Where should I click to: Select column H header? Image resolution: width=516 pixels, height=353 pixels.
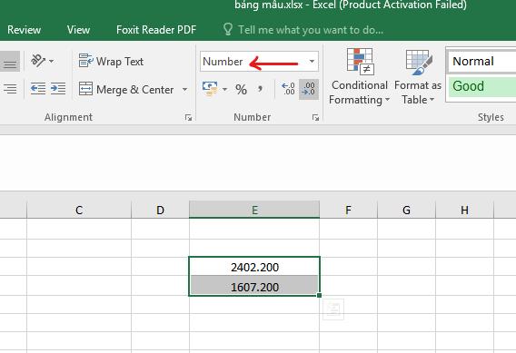pos(464,210)
